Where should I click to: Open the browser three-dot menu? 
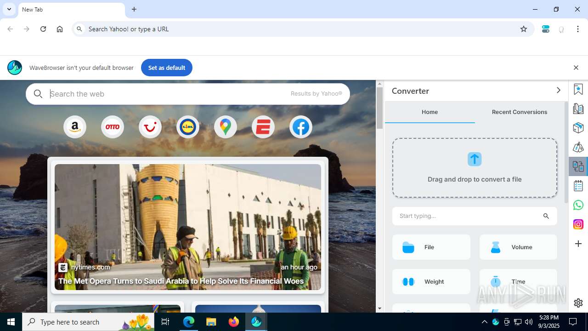coord(578,29)
